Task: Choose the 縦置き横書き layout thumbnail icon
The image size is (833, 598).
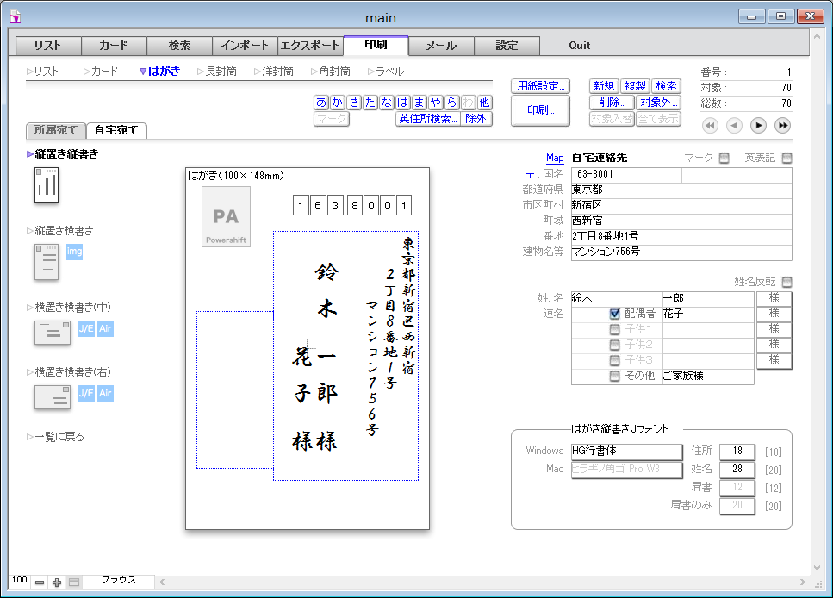Action: coord(46,262)
